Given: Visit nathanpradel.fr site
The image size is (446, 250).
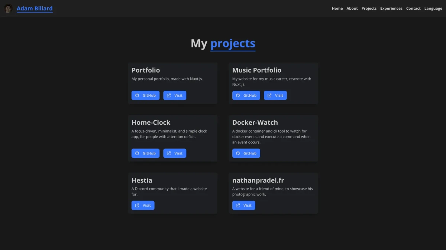Looking at the screenshot, I should tap(244, 205).
